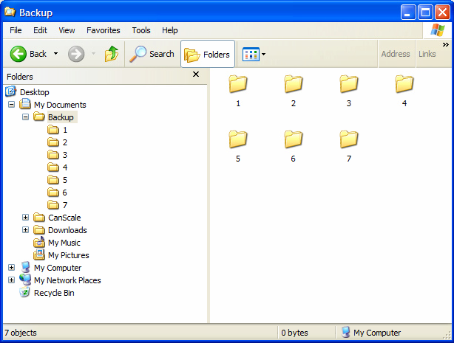Select folder 7 icon in right pane
Image resolution: width=454 pixels, height=343 pixels.
(348, 139)
